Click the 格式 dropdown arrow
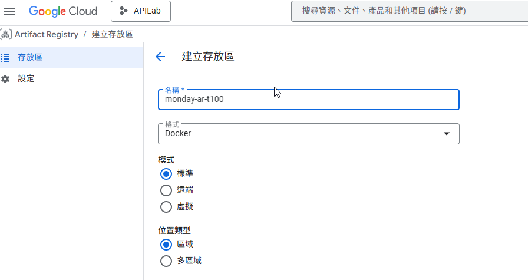This screenshot has width=528, height=280. pos(447,134)
